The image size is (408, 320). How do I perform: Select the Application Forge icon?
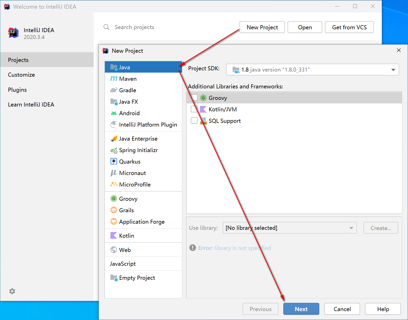point(114,222)
